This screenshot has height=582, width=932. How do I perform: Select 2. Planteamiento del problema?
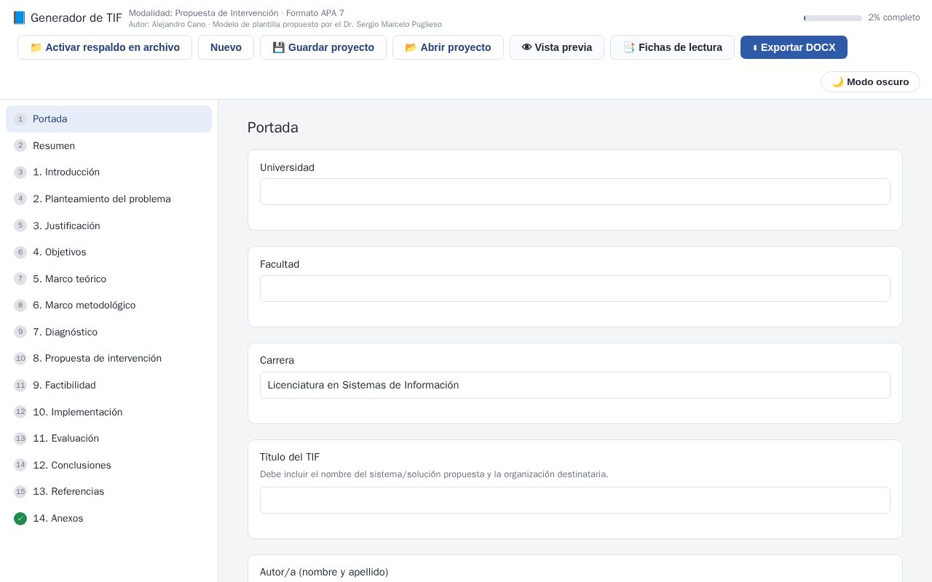click(108, 199)
